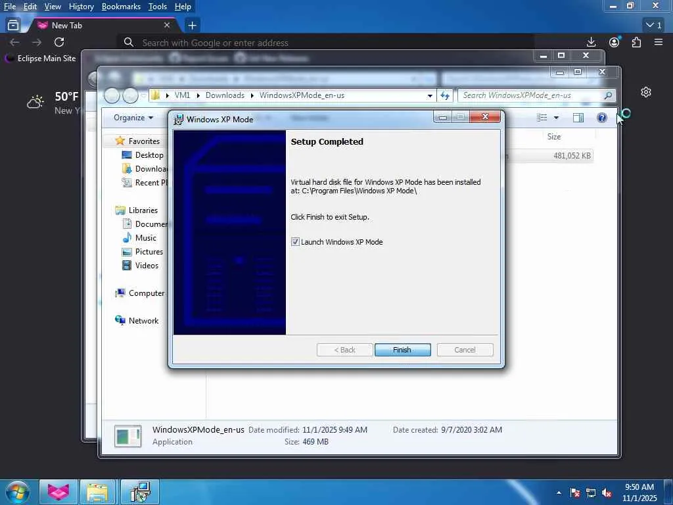Click the weather widget cloud icon
The height and width of the screenshot is (505, 673).
(x=35, y=102)
